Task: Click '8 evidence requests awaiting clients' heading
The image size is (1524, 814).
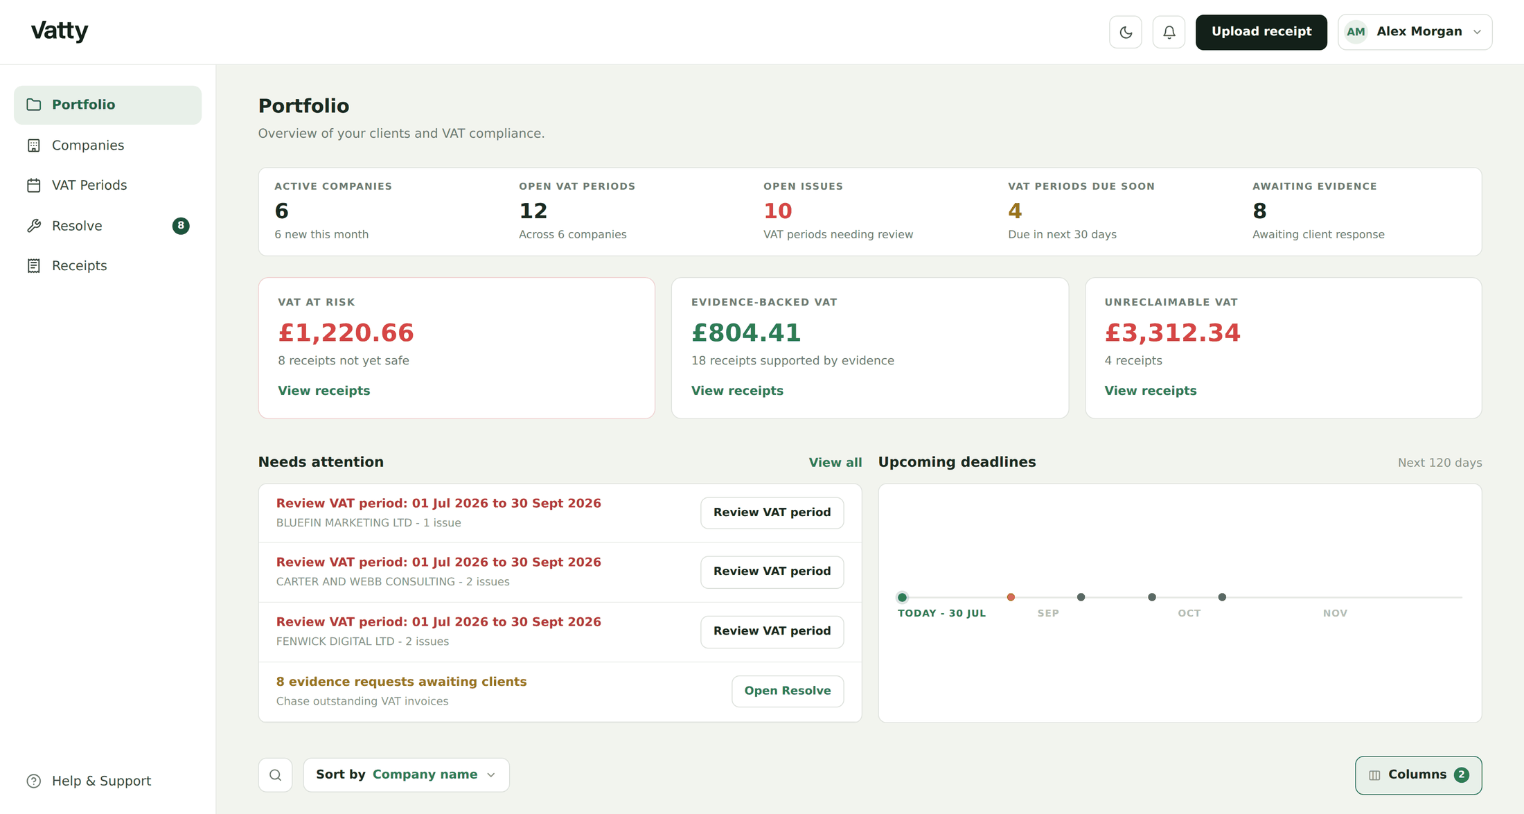Action: pyautogui.click(x=401, y=682)
